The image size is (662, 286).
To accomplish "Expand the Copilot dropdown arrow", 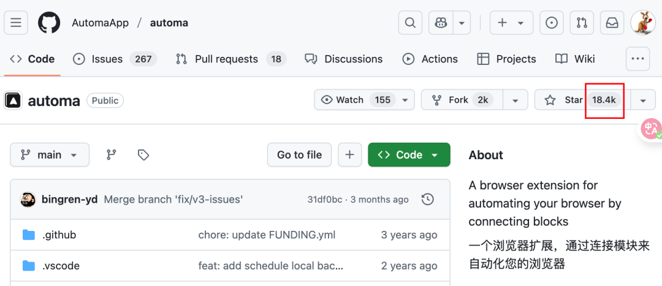I will pos(462,23).
